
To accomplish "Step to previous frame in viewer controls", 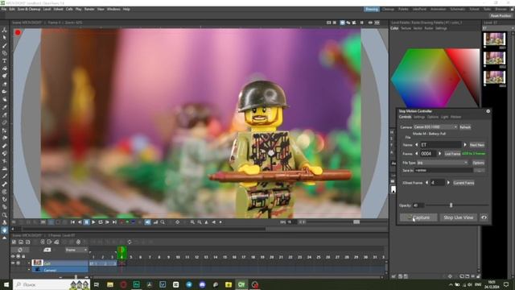I will coord(80,222).
